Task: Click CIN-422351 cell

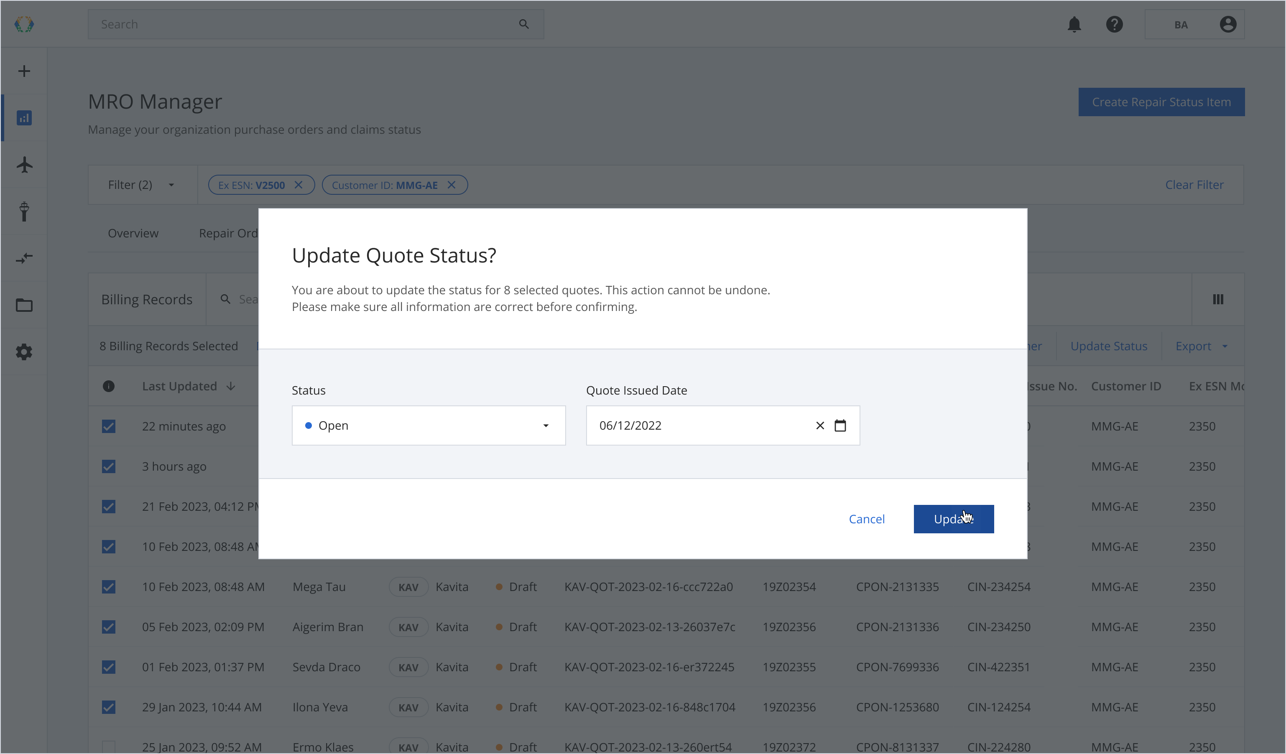Action: pyautogui.click(x=999, y=667)
